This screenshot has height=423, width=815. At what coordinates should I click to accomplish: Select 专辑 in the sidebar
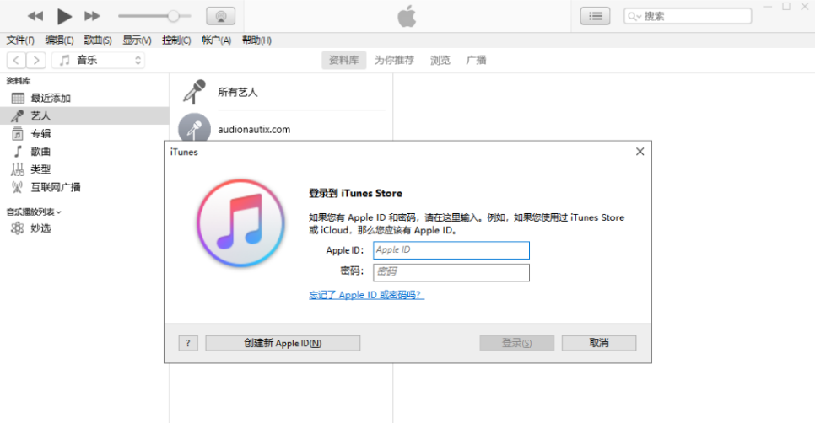pyautogui.click(x=84, y=134)
